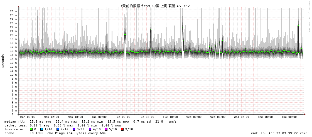Select the '0.00 % now' packet loss value

point(111,126)
